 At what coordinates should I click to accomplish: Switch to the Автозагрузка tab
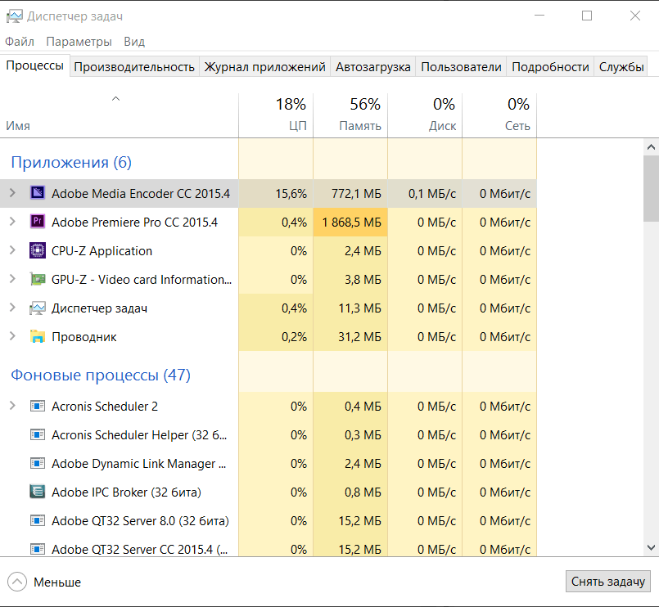(372, 67)
